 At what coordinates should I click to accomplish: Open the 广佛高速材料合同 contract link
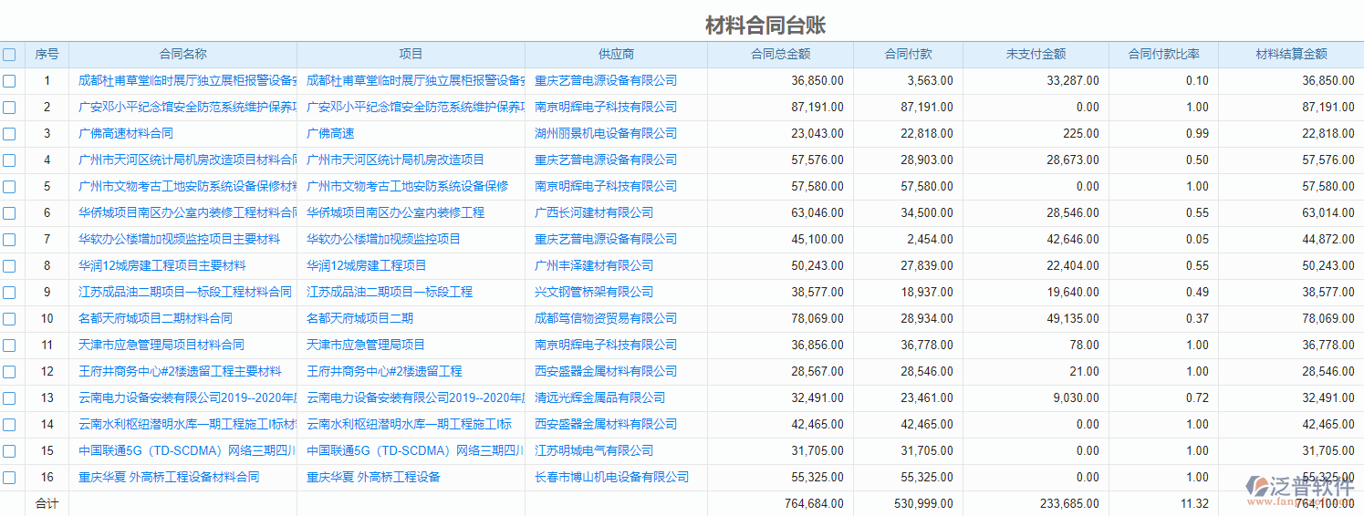click(x=126, y=134)
